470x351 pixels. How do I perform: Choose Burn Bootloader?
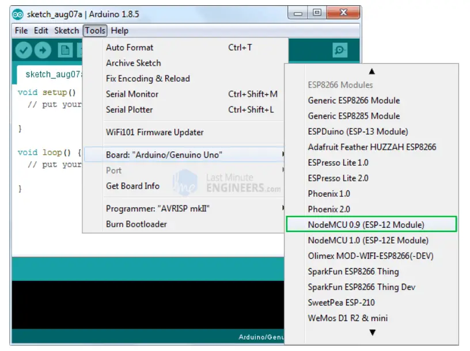click(x=184, y=224)
